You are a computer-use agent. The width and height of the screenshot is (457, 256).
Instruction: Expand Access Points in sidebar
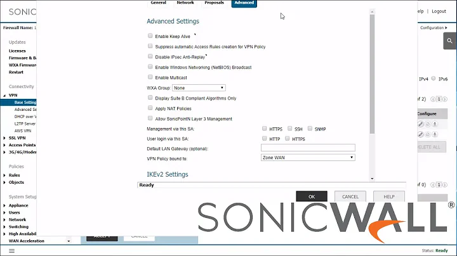point(4,145)
